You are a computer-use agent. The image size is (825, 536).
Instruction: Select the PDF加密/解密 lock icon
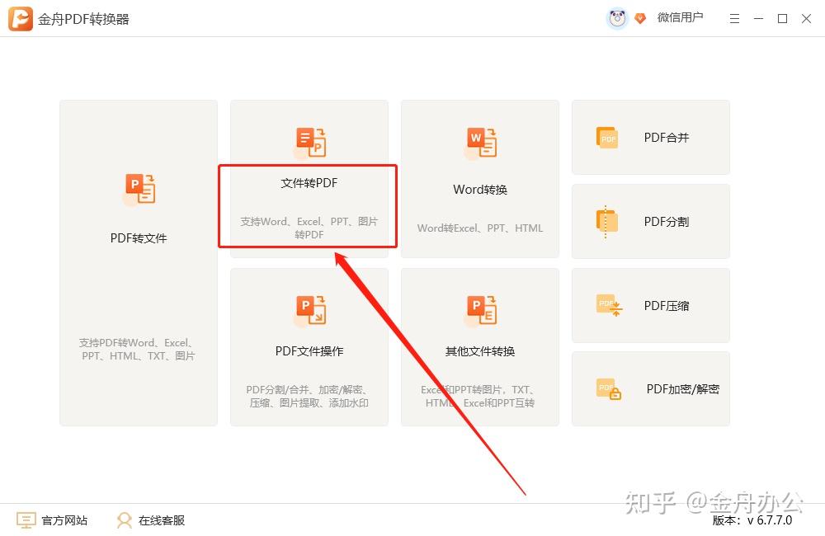(x=607, y=389)
